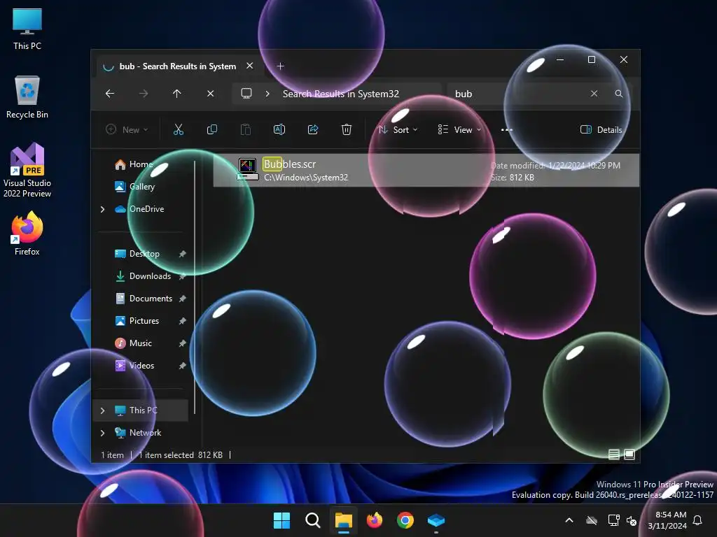Close the Search Results tab
The image size is (717, 537).
pos(250,66)
